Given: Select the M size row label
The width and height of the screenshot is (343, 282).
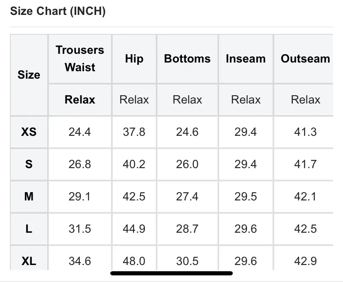Looking at the screenshot, I should pos(29,196).
